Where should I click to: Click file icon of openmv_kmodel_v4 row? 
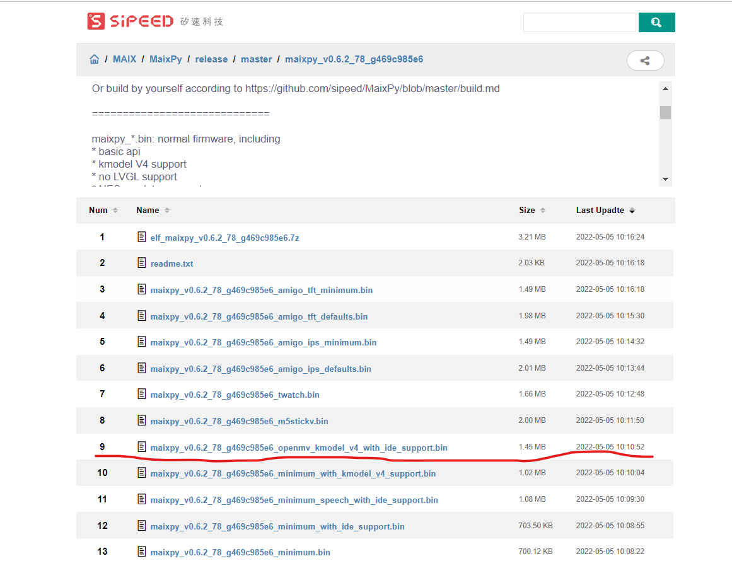point(142,447)
